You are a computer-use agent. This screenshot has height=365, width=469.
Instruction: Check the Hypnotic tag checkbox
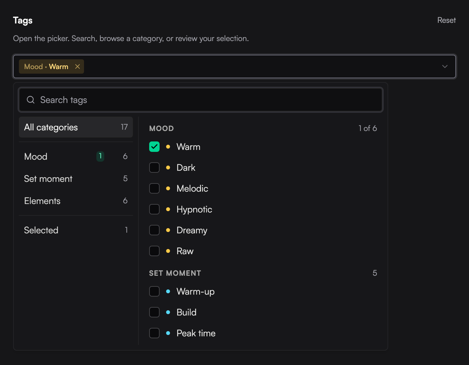coord(154,209)
